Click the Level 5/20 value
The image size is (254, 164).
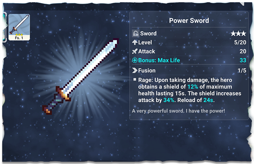[x=240, y=42]
